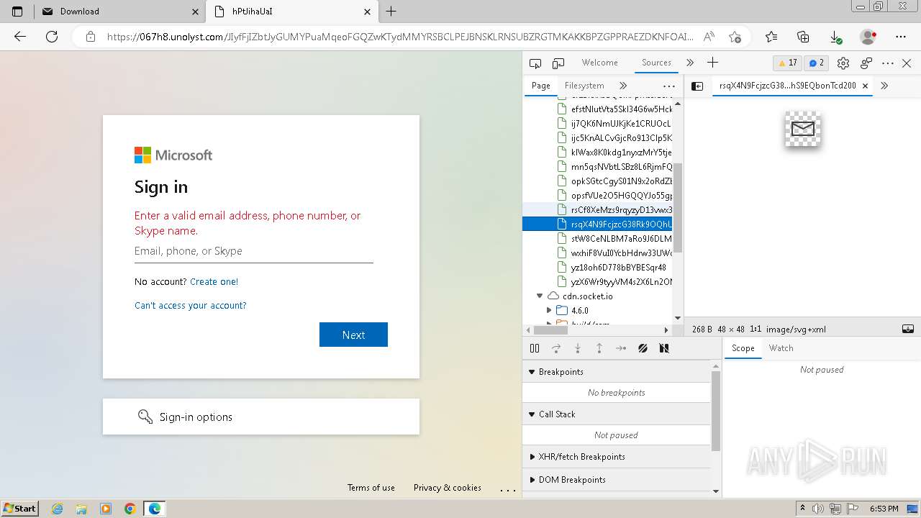The height and width of the screenshot is (518, 921).
Task: Open the 2 issues counter
Action: [816, 63]
